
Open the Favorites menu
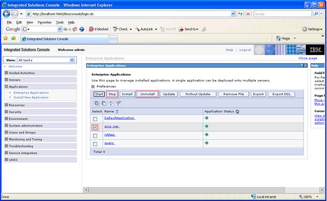(45, 23)
